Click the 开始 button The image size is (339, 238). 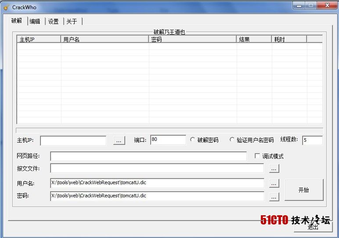click(x=304, y=190)
